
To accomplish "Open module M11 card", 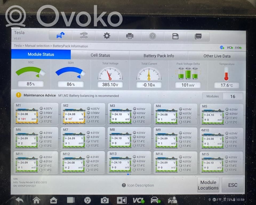I will coord(35,162).
